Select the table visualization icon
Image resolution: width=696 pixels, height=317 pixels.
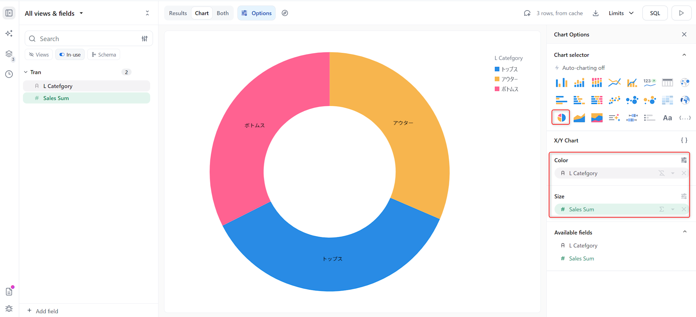(x=667, y=83)
